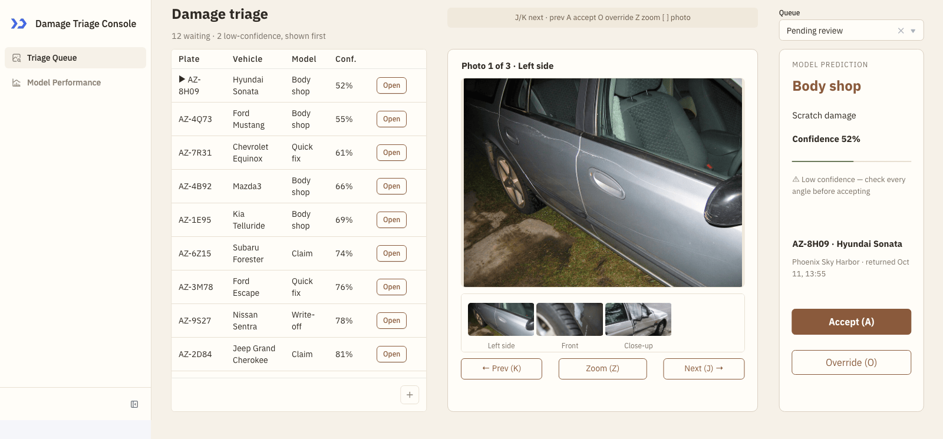Click the main Left side car photo
The image size is (943, 439).
click(603, 183)
